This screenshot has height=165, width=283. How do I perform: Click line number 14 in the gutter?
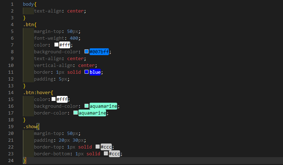[x=11, y=92]
